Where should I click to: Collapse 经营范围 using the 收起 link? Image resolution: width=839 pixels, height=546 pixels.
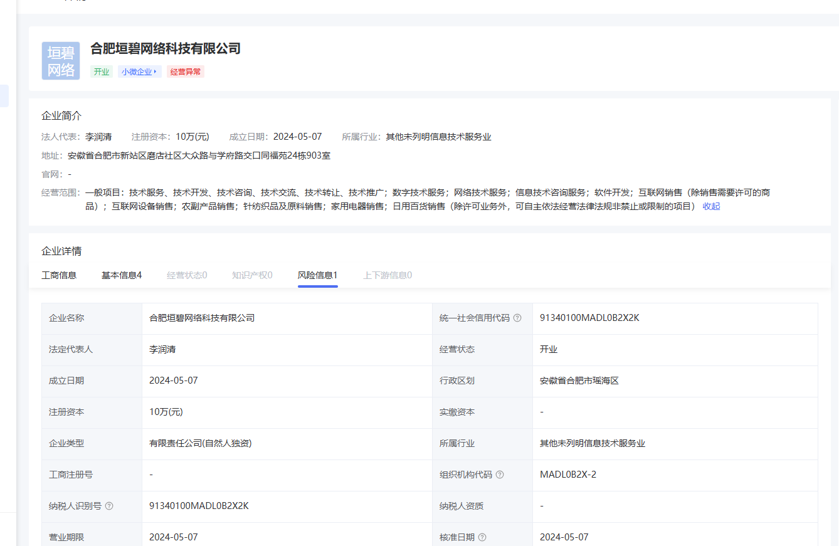coord(711,206)
